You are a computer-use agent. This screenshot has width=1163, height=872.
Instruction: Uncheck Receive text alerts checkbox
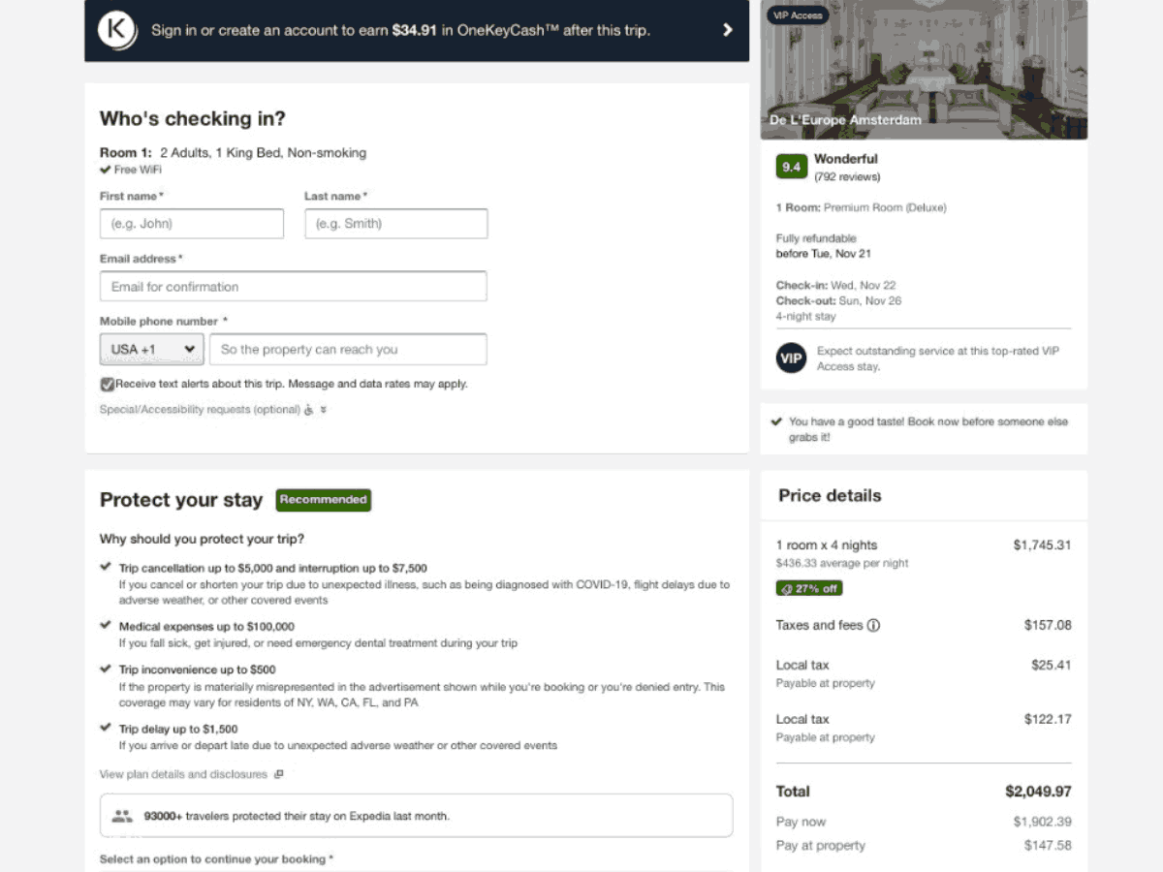click(x=107, y=384)
